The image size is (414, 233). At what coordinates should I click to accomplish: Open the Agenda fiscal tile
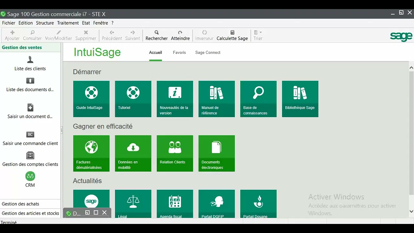[x=175, y=204]
